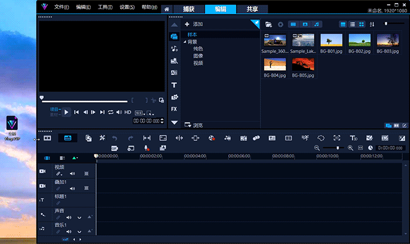Open the 文件(F) menu

(x=61, y=7)
